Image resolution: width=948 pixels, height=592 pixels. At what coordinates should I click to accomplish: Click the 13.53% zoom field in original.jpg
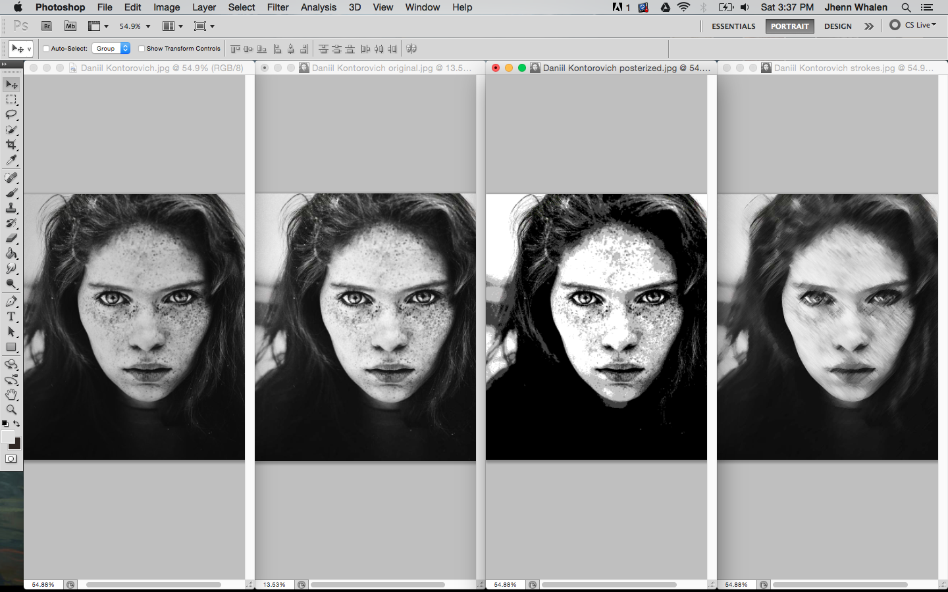(275, 585)
